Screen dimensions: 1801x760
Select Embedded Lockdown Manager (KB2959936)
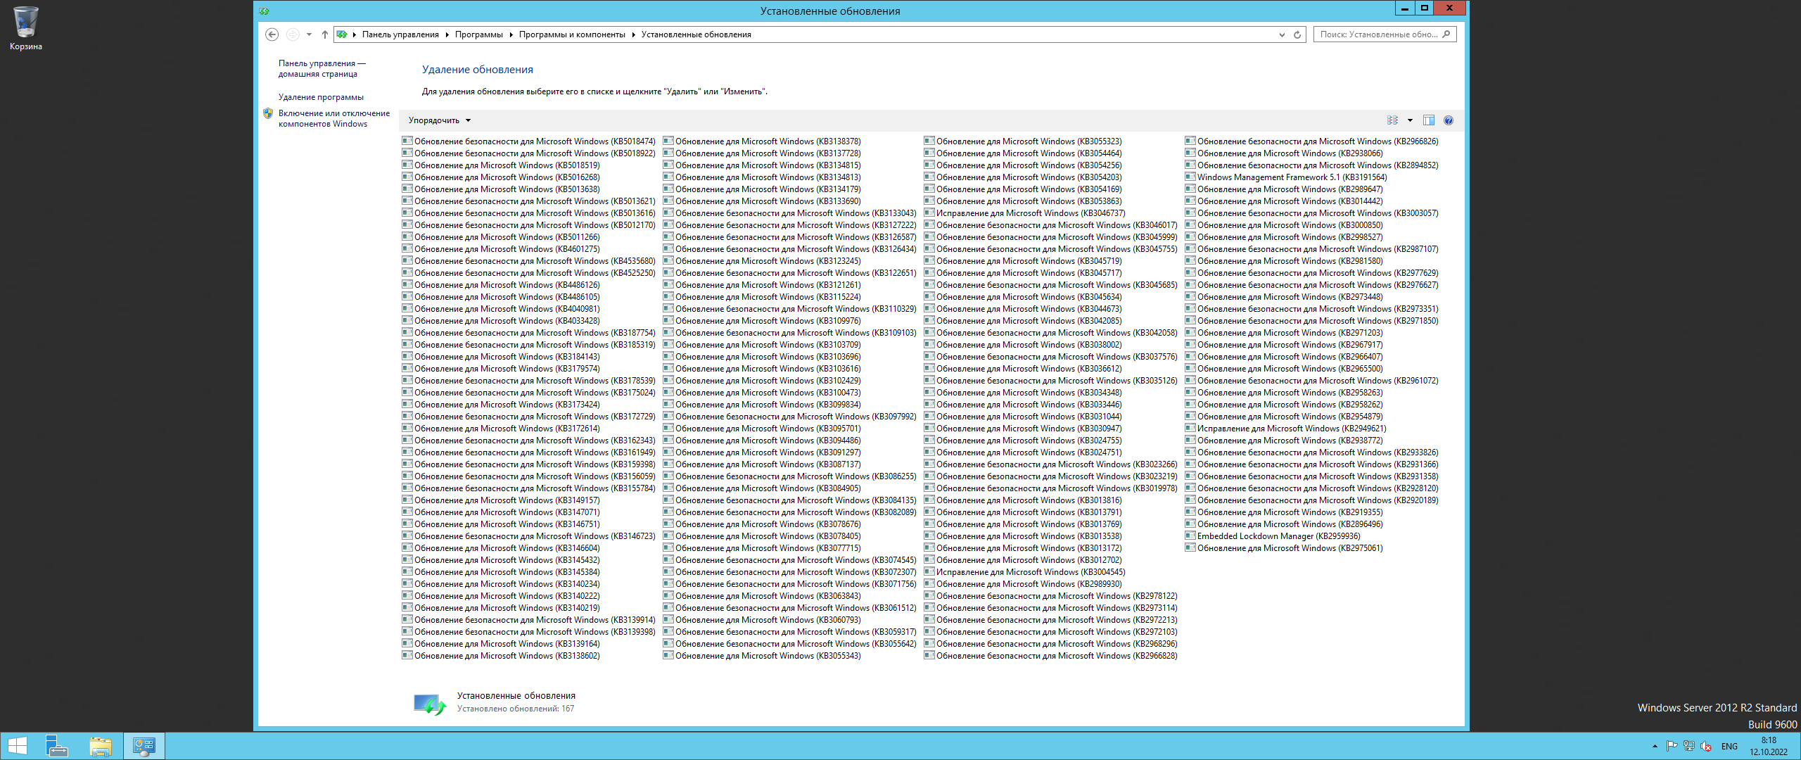coord(1273,536)
